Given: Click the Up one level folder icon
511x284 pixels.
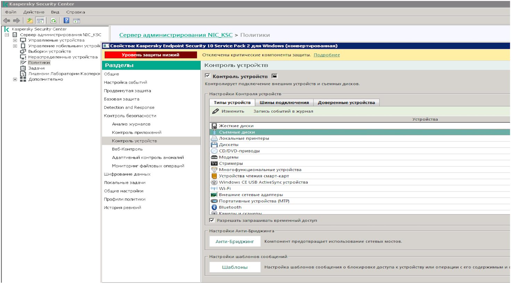Looking at the screenshot, I should (x=30, y=21).
